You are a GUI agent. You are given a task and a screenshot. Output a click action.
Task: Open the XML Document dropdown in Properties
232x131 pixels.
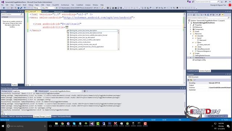[x=209, y=77]
